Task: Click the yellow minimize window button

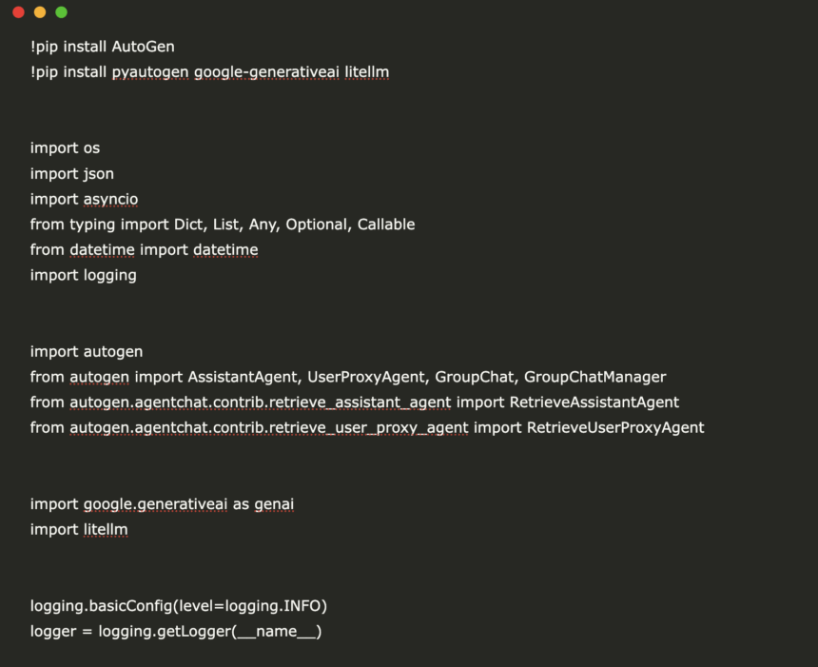Action: 40,12
